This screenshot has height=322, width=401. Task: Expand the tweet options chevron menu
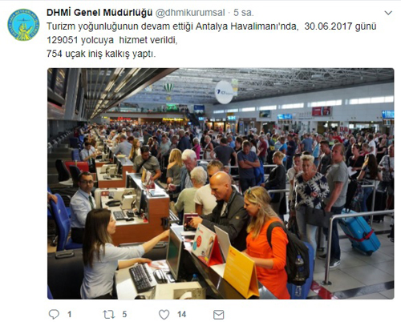(x=388, y=13)
